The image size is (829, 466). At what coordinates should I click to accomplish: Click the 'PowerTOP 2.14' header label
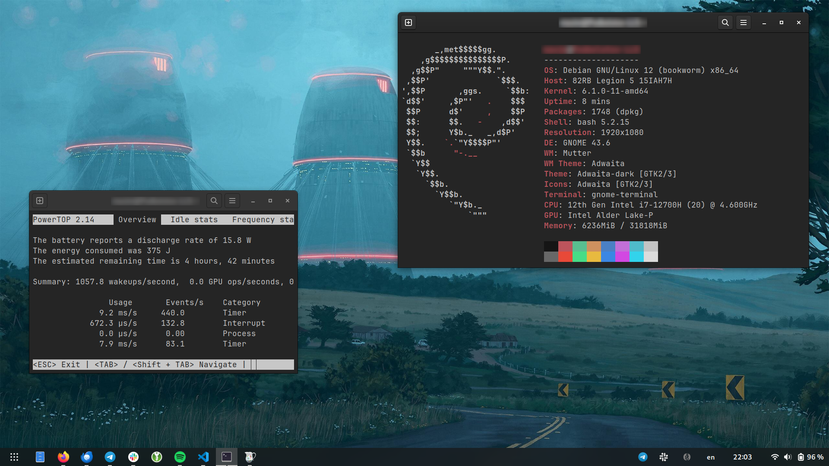(x=63, y=220)
